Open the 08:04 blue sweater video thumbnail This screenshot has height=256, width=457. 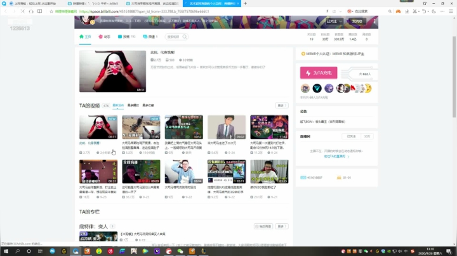point(183,172)
